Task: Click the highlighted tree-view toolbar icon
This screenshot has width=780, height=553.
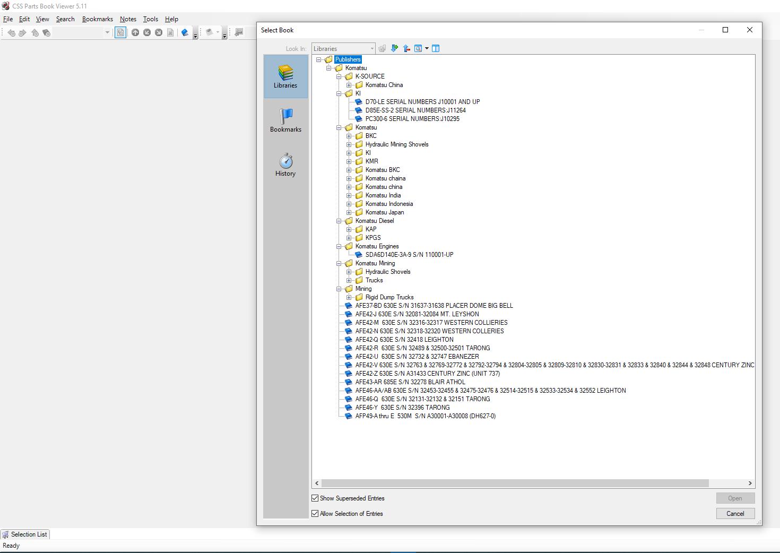Action: tap(120, 33)
